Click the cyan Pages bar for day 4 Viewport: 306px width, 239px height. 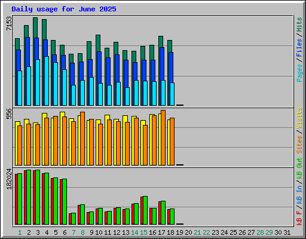click(x=47, y=81)
